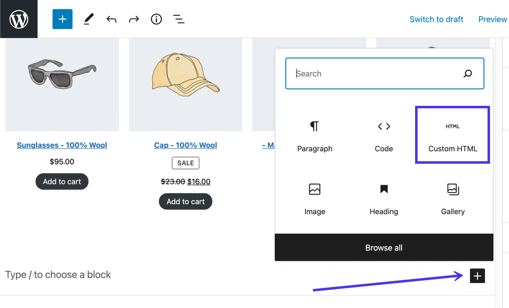Toggle the blue block inserter plus button
Image resolution: width=509 pixels, height=308 pixels.
point(62,19)
